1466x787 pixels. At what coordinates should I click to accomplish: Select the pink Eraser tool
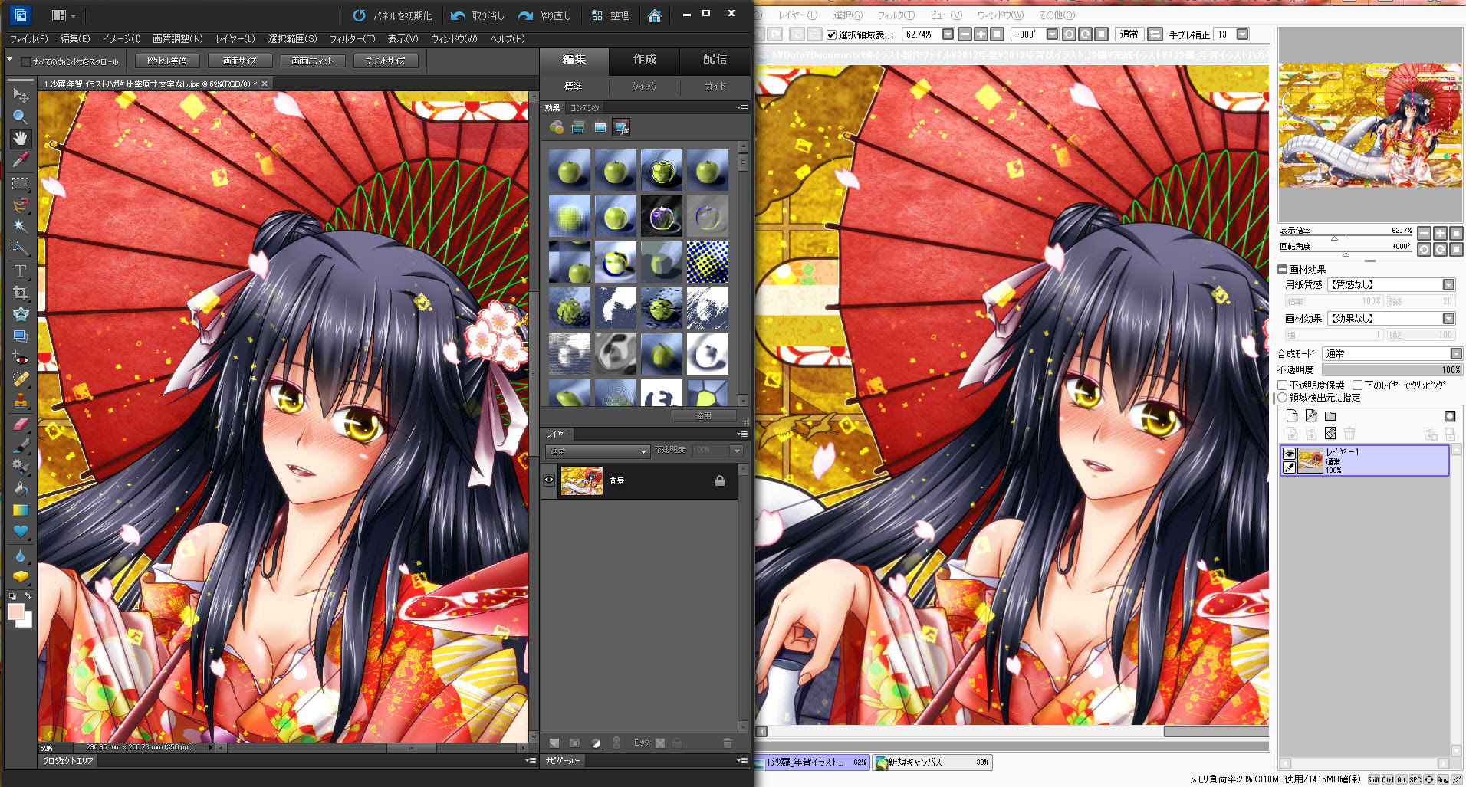21,423
